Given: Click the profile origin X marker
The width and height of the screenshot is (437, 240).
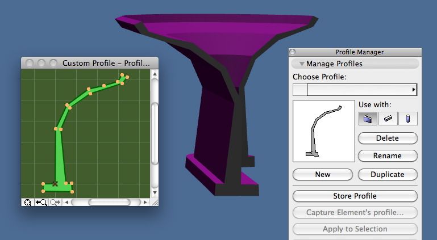Looking at the screenshot, I should point(55,183).
